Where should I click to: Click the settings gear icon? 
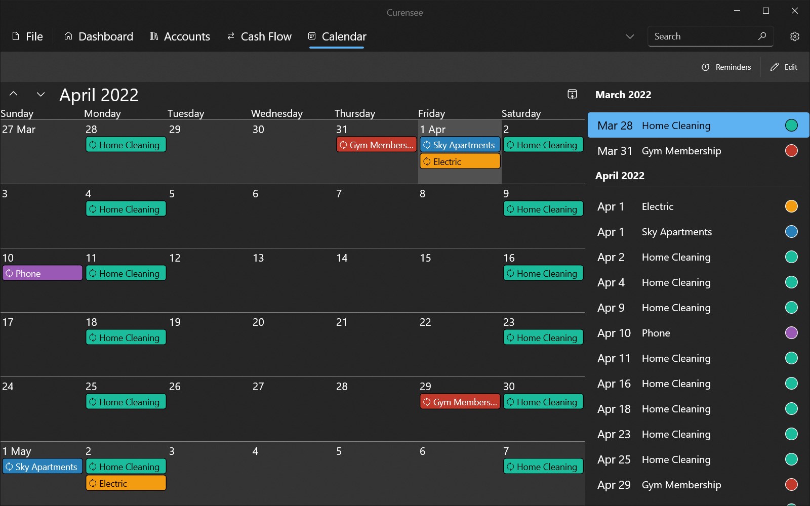click(x=794, y=36)
